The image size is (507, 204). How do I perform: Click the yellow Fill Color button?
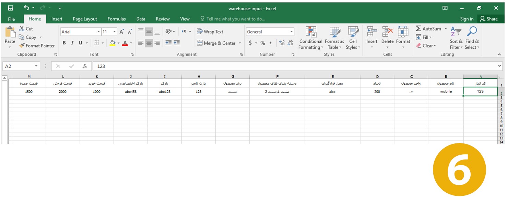[x=112, y=43]
